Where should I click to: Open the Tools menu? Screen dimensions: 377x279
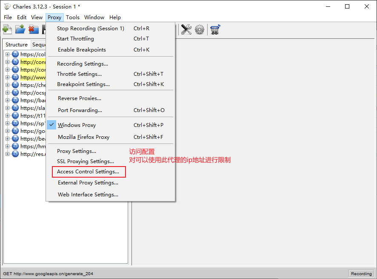[73, 17]
